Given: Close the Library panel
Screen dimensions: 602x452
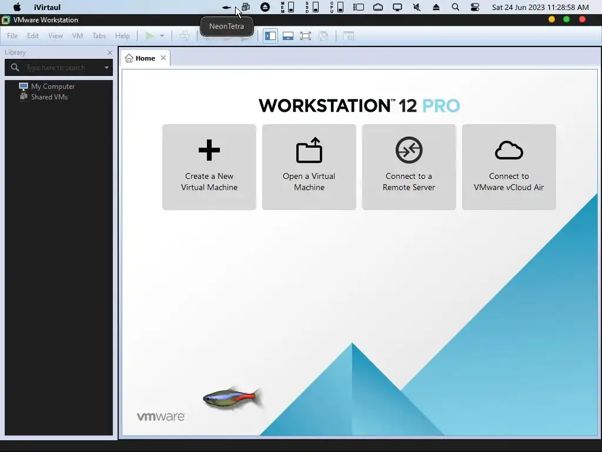Looking at the screenshot, I should point(110,52).
